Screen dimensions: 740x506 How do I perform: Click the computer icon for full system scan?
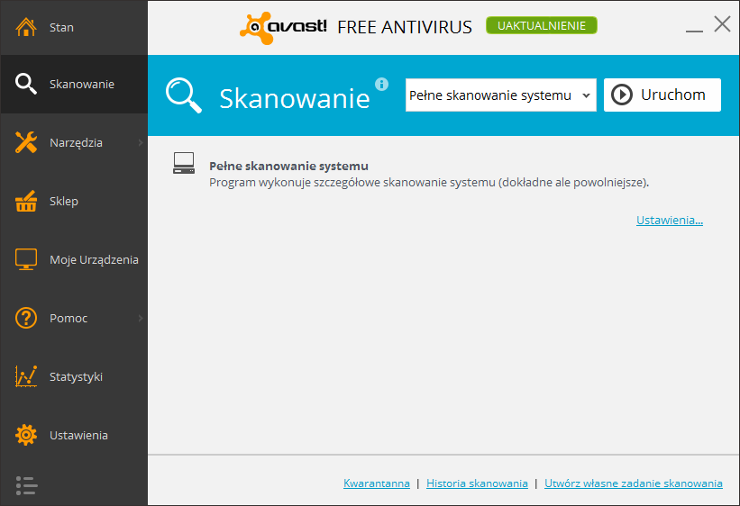pyautogui.click(x=184, y=163)
